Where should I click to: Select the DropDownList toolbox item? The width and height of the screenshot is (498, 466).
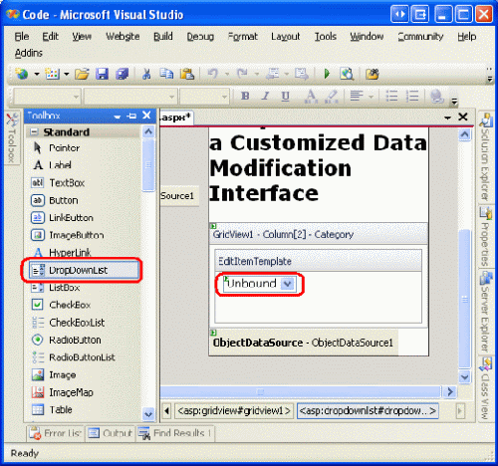click(84, 270)
